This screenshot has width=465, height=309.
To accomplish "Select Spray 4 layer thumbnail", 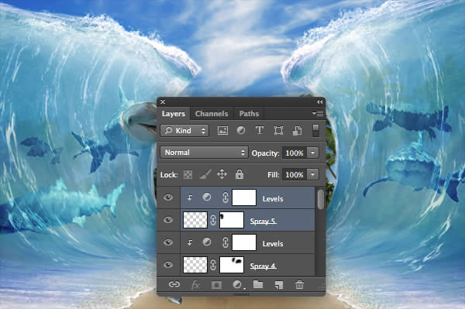I will point(195,265).
